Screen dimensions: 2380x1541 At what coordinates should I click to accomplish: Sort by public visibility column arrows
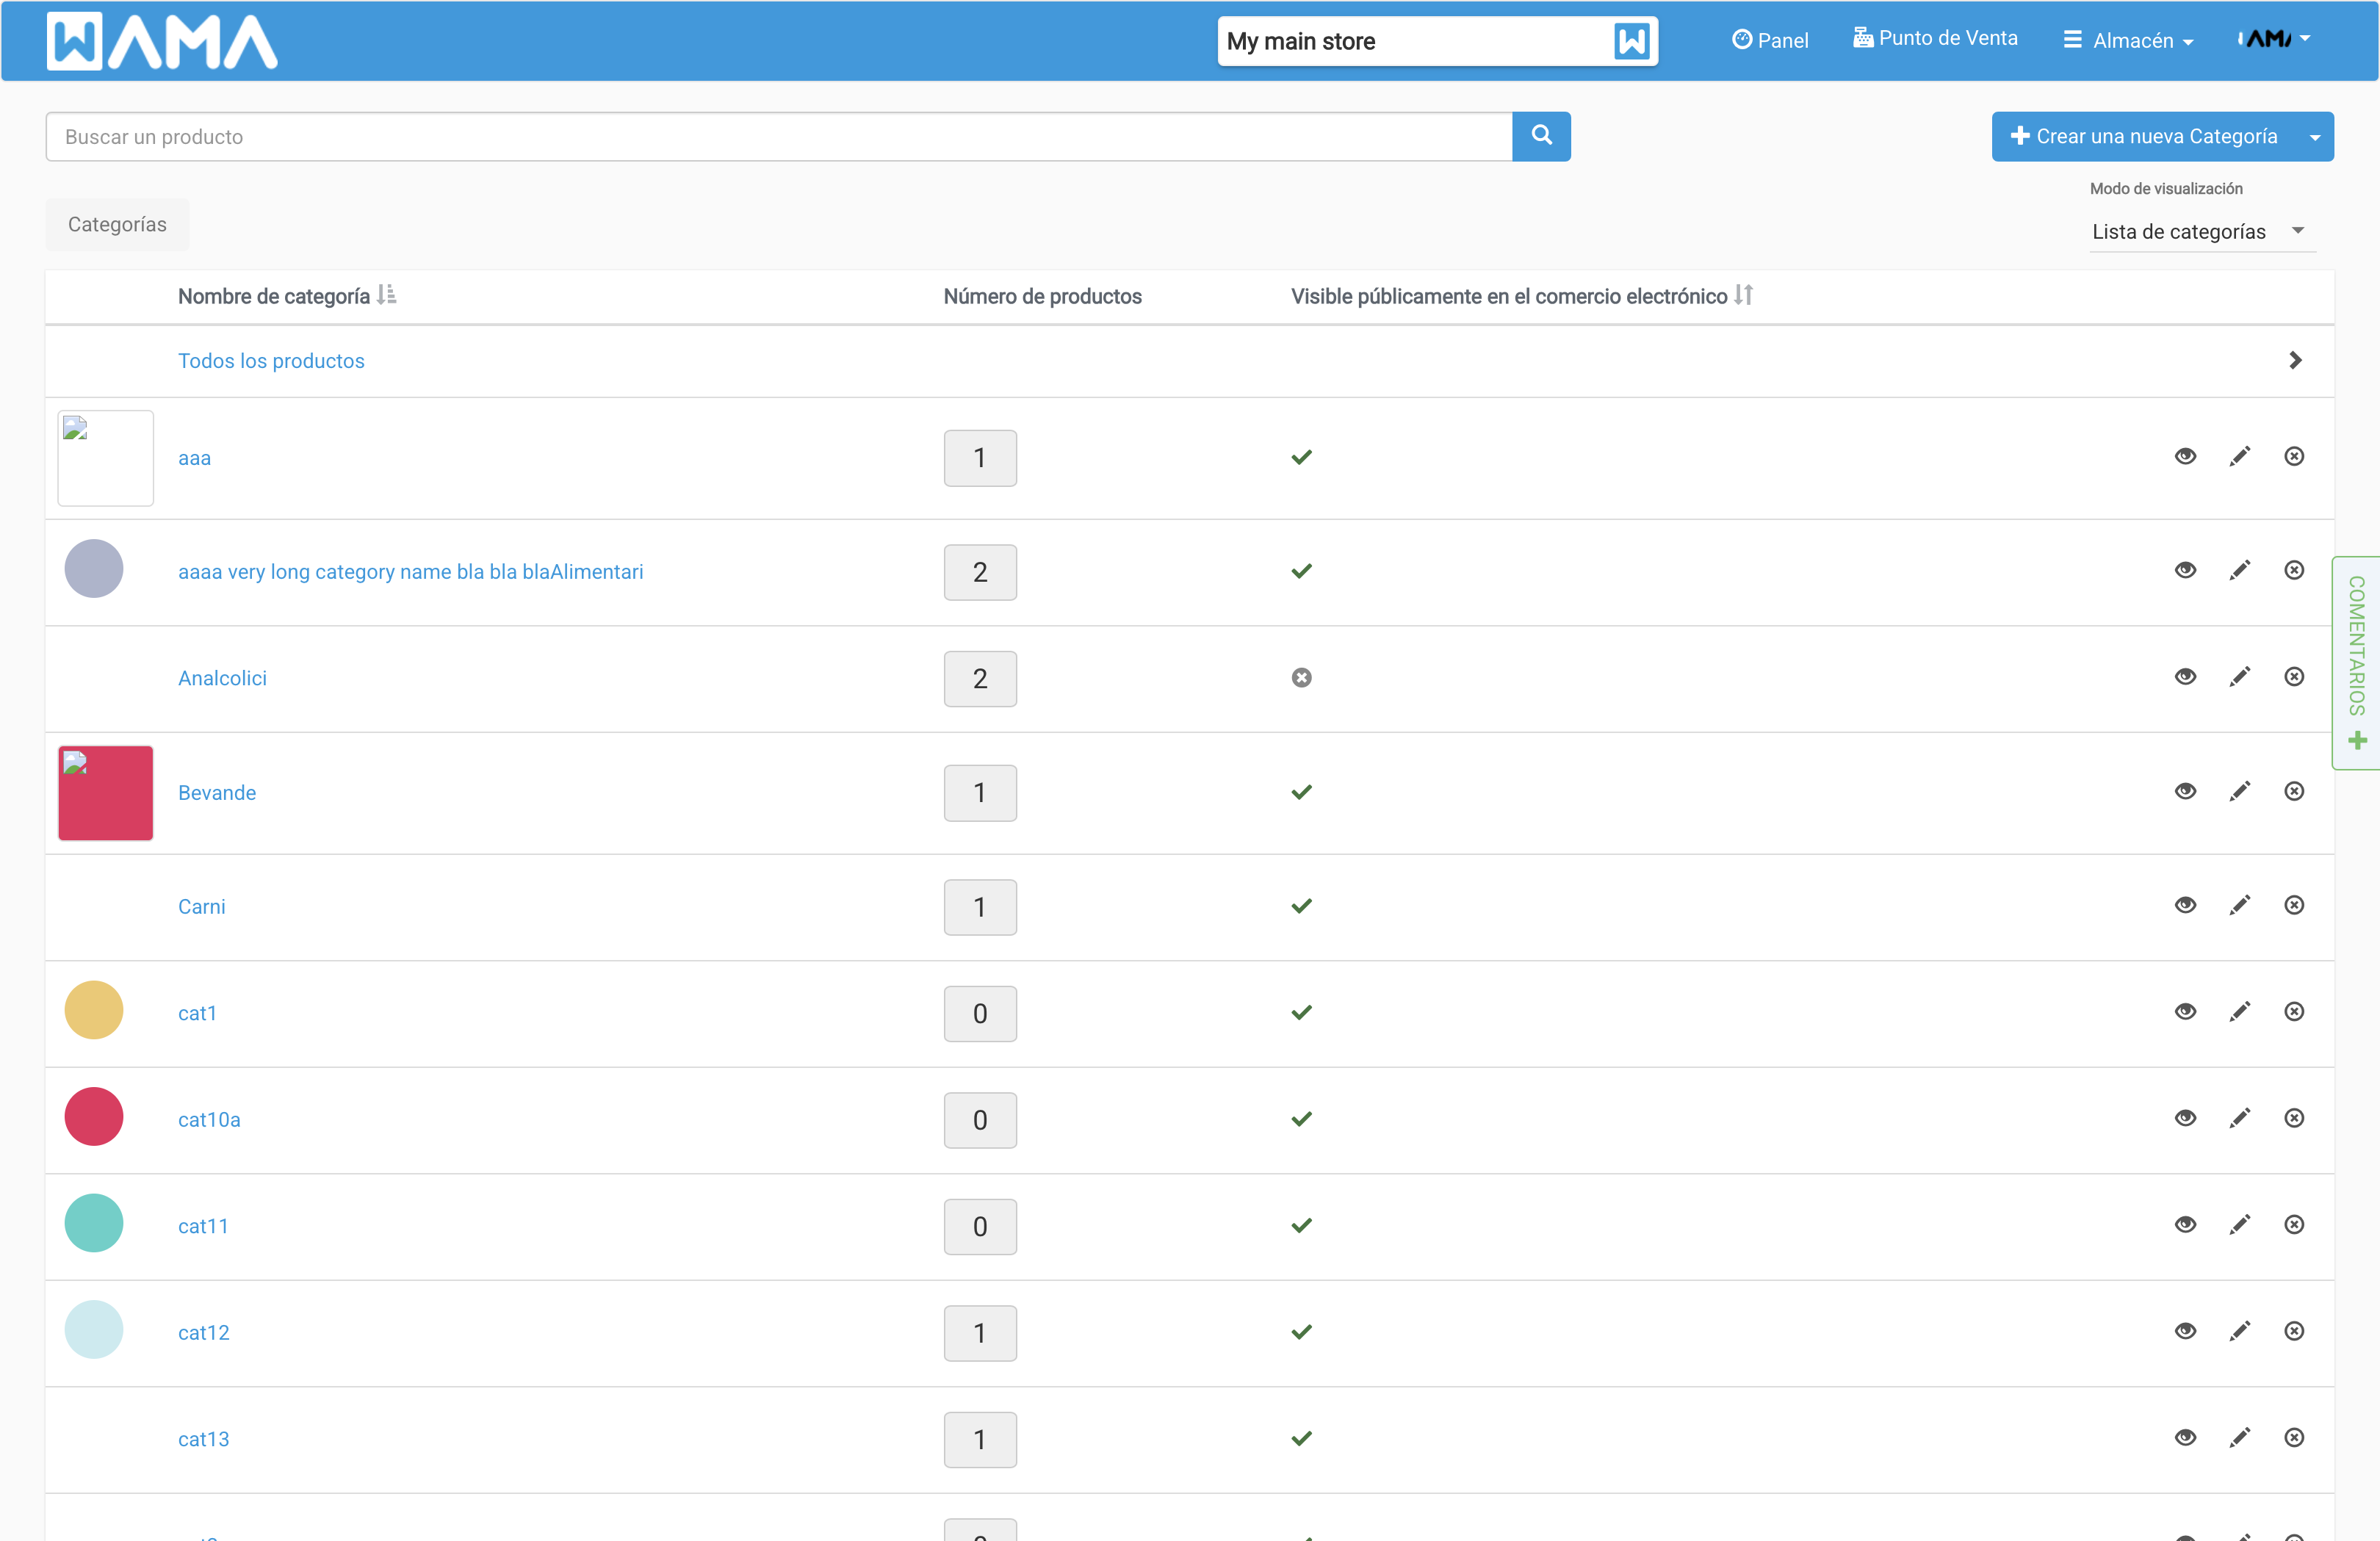1743,295
